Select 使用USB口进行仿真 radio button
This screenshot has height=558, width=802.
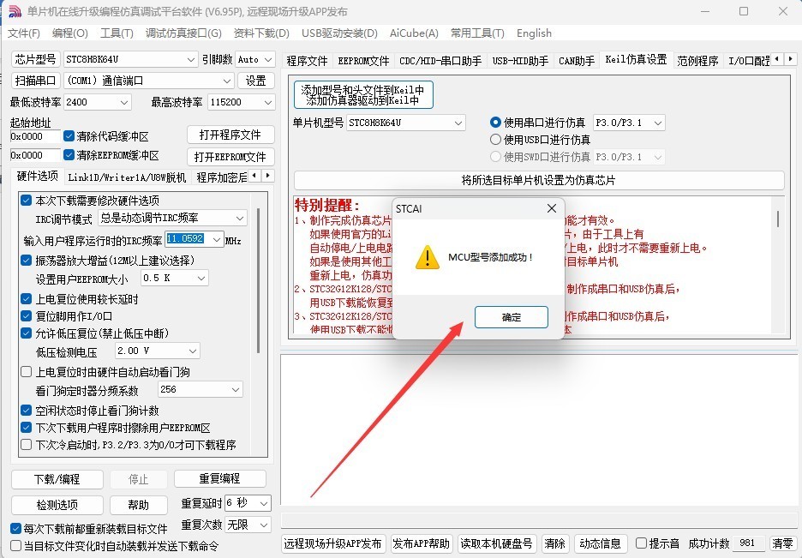point(495,139)
